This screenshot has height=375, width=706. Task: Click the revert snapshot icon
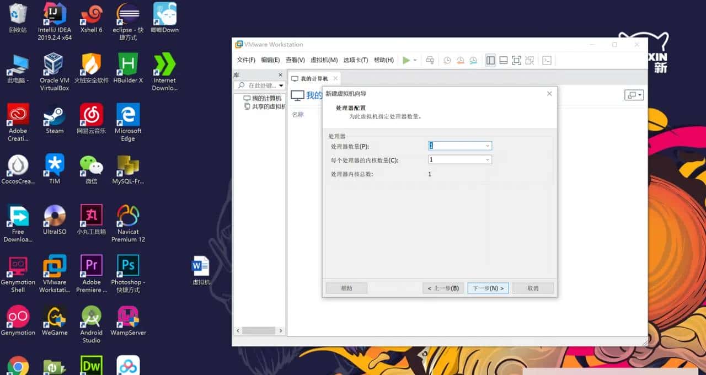coord(460,60)
